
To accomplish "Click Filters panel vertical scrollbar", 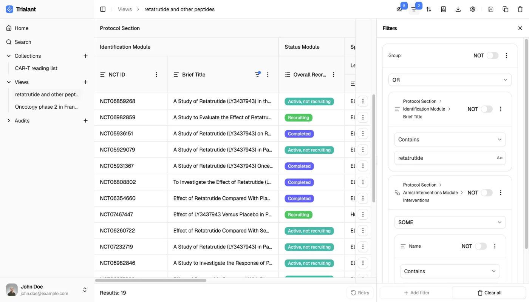I will pyautogui.click(x=527, y=143).
